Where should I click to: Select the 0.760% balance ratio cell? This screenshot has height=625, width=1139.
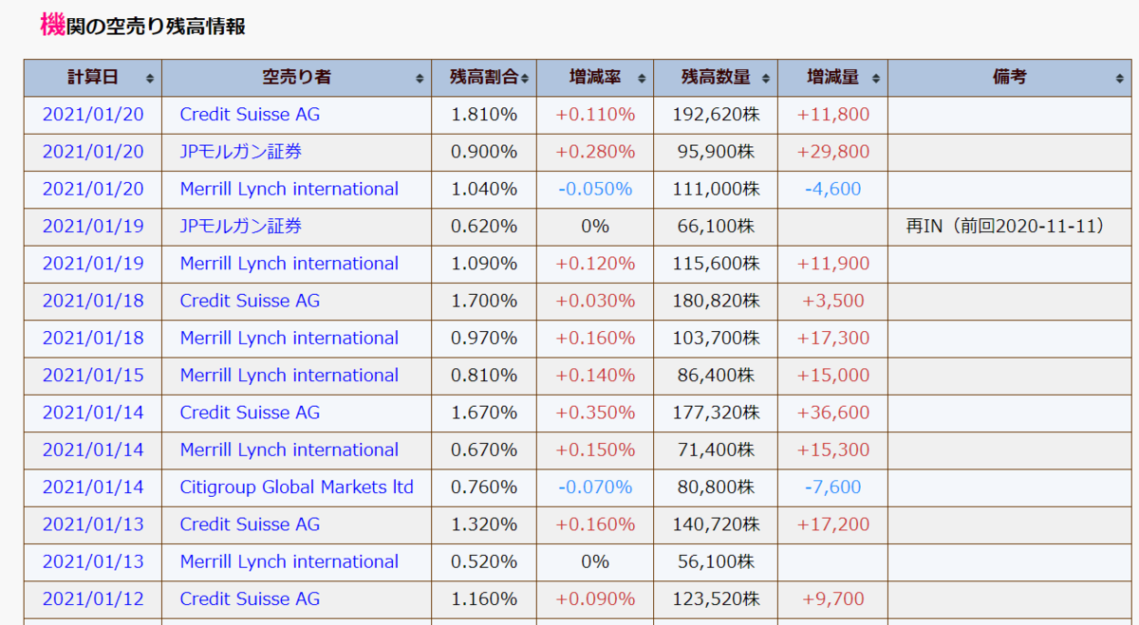[x=484, y=487]
